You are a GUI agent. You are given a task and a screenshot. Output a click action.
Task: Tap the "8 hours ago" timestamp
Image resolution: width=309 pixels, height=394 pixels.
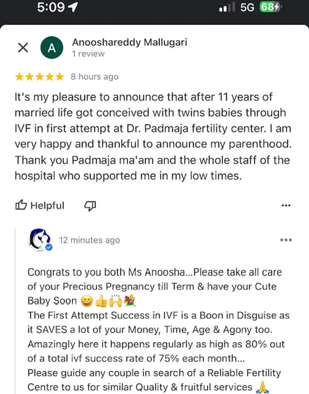(95, 76)
